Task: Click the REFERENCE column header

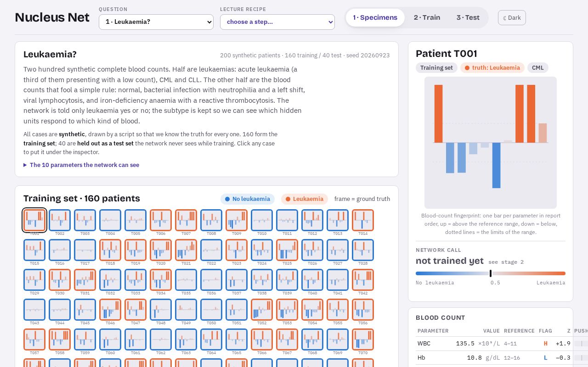Action: point(519,331)
